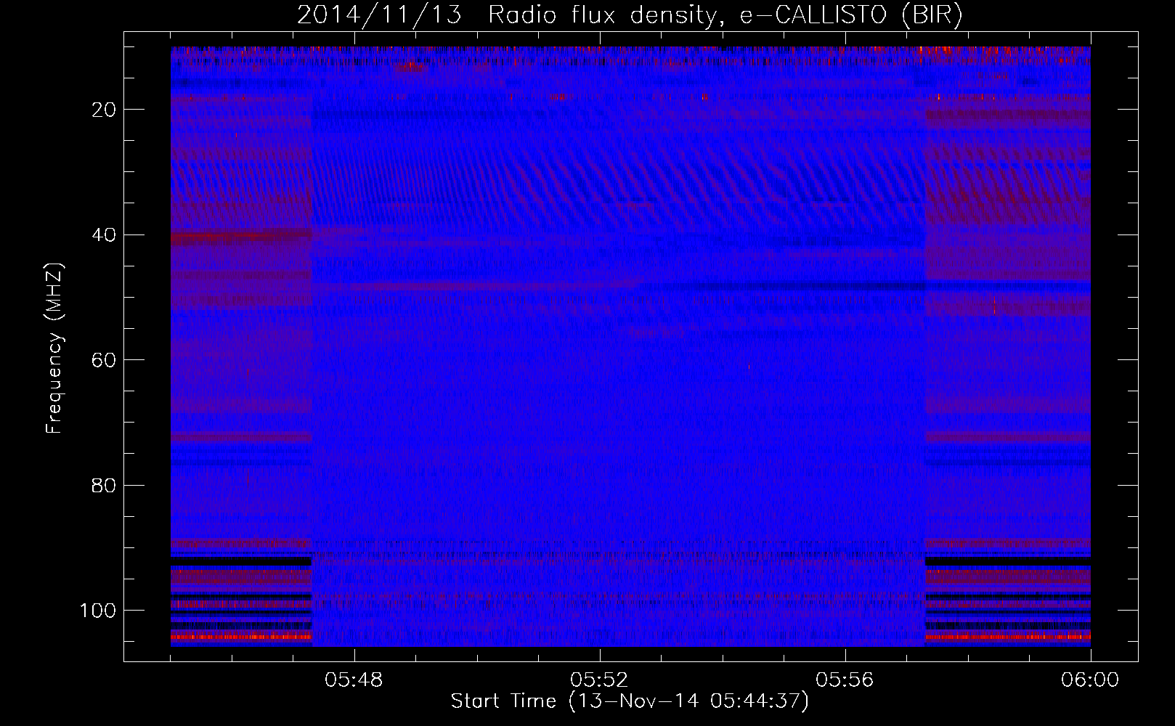The height and width of the screenshot is (726, 1175).
Task: Click the plot title text 'Radio flux density, e-CALLISTO (BIR)'
Action: tap(725, 15)
